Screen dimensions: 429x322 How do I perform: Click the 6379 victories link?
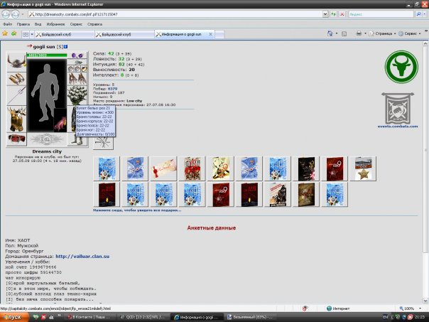coord(112,89)
